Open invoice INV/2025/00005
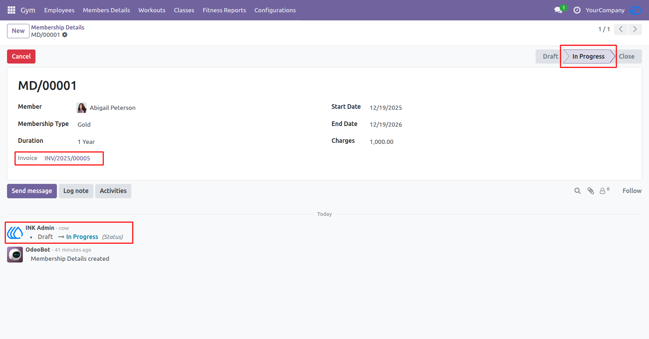 coord(67,158)
